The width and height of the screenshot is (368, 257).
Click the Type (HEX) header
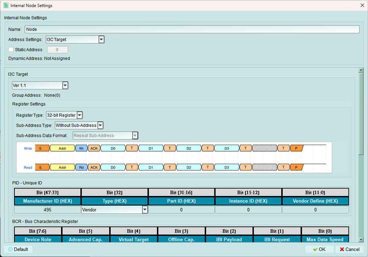(115, 201)
